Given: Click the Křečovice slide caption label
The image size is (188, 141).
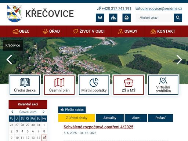Looking at the screenshot, I should (x=13, y=45).
